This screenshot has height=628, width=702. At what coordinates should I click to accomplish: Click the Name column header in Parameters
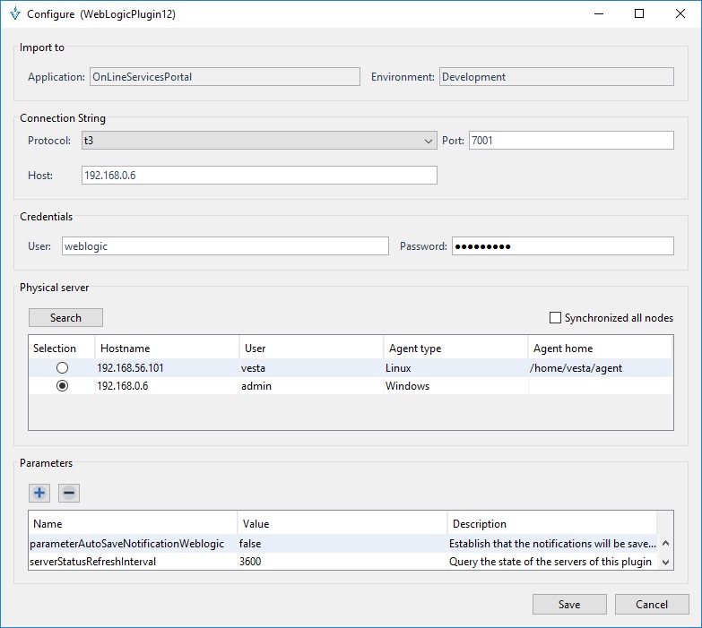[x=133, y=524]
